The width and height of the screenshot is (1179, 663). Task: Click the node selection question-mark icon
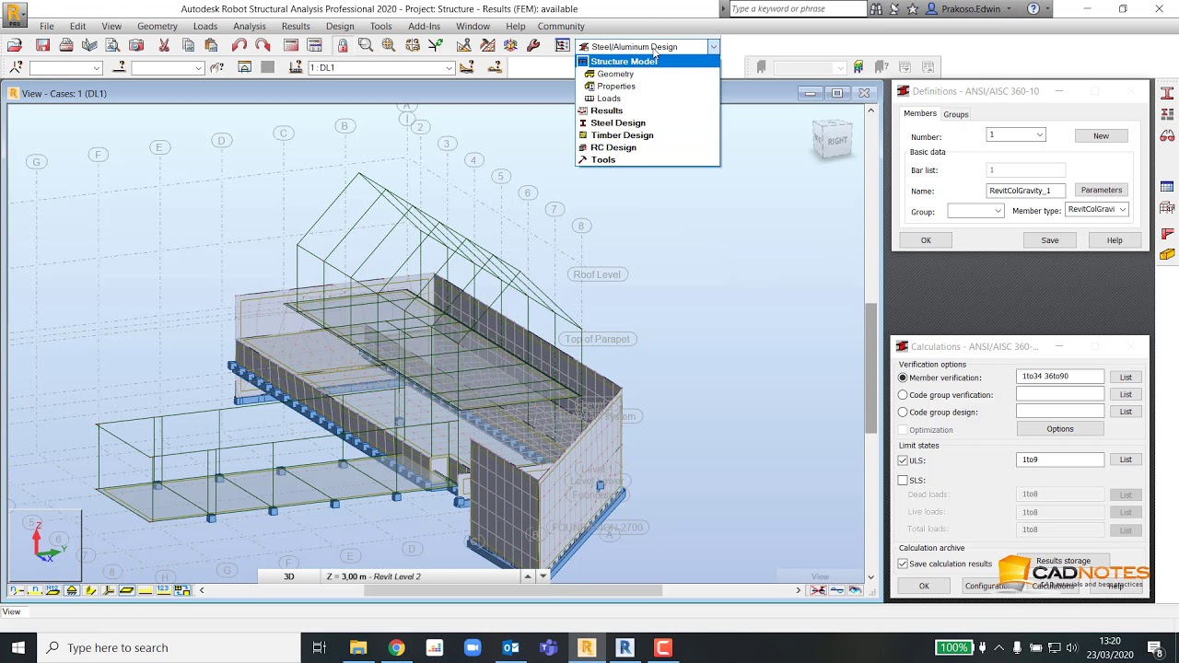17,67
